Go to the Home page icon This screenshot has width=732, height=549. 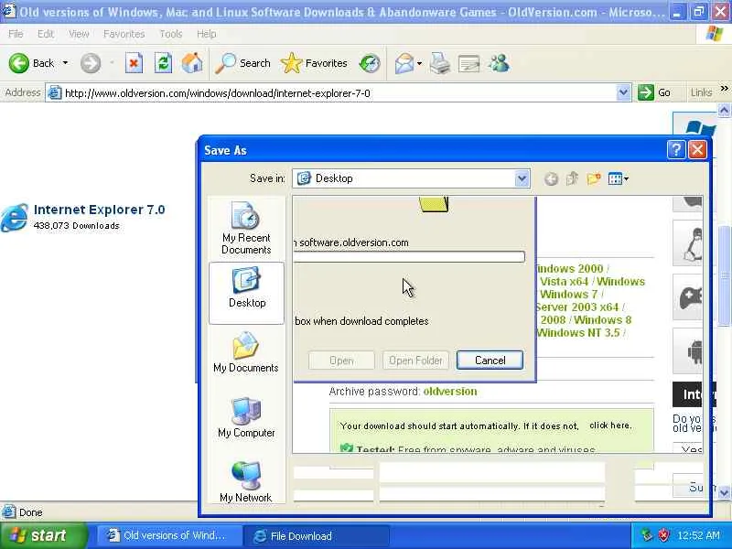(192, 63)
